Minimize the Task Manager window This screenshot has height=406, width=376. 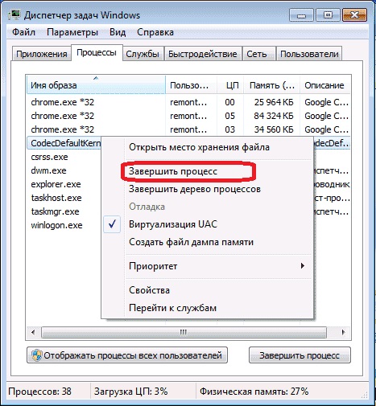click(x=301, y=15)
